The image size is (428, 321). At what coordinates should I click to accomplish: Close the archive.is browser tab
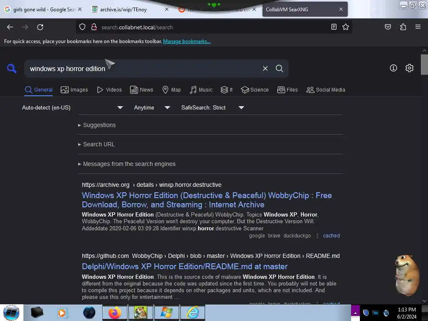[x=167, y=9]
